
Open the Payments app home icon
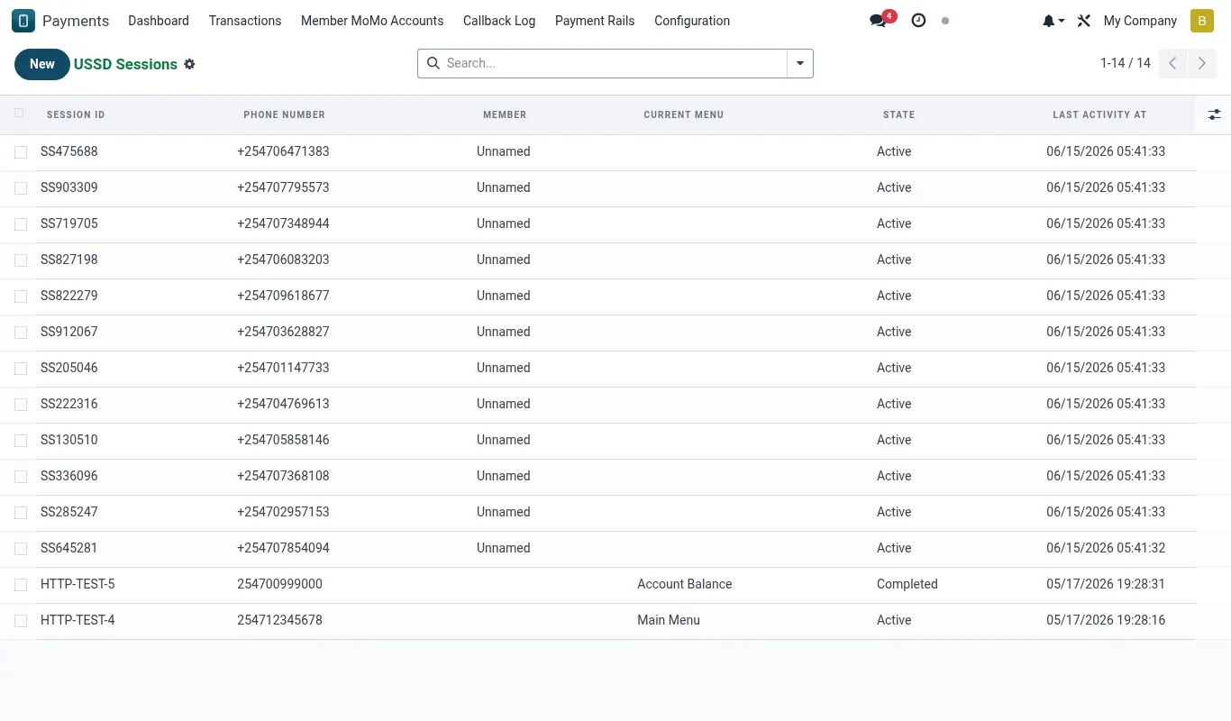pos(23,21)
